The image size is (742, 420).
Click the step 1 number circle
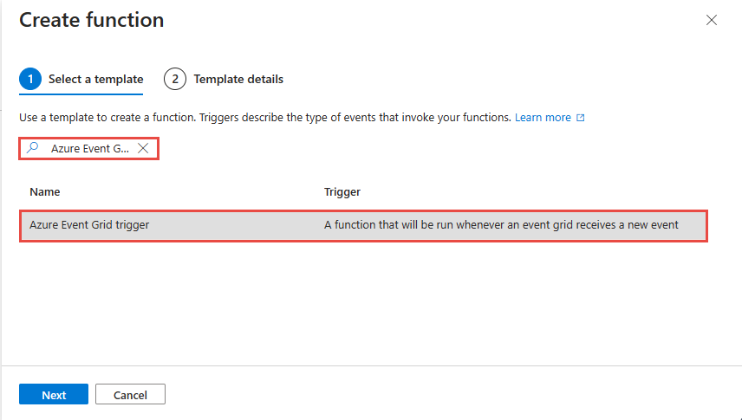coord(29,79)
